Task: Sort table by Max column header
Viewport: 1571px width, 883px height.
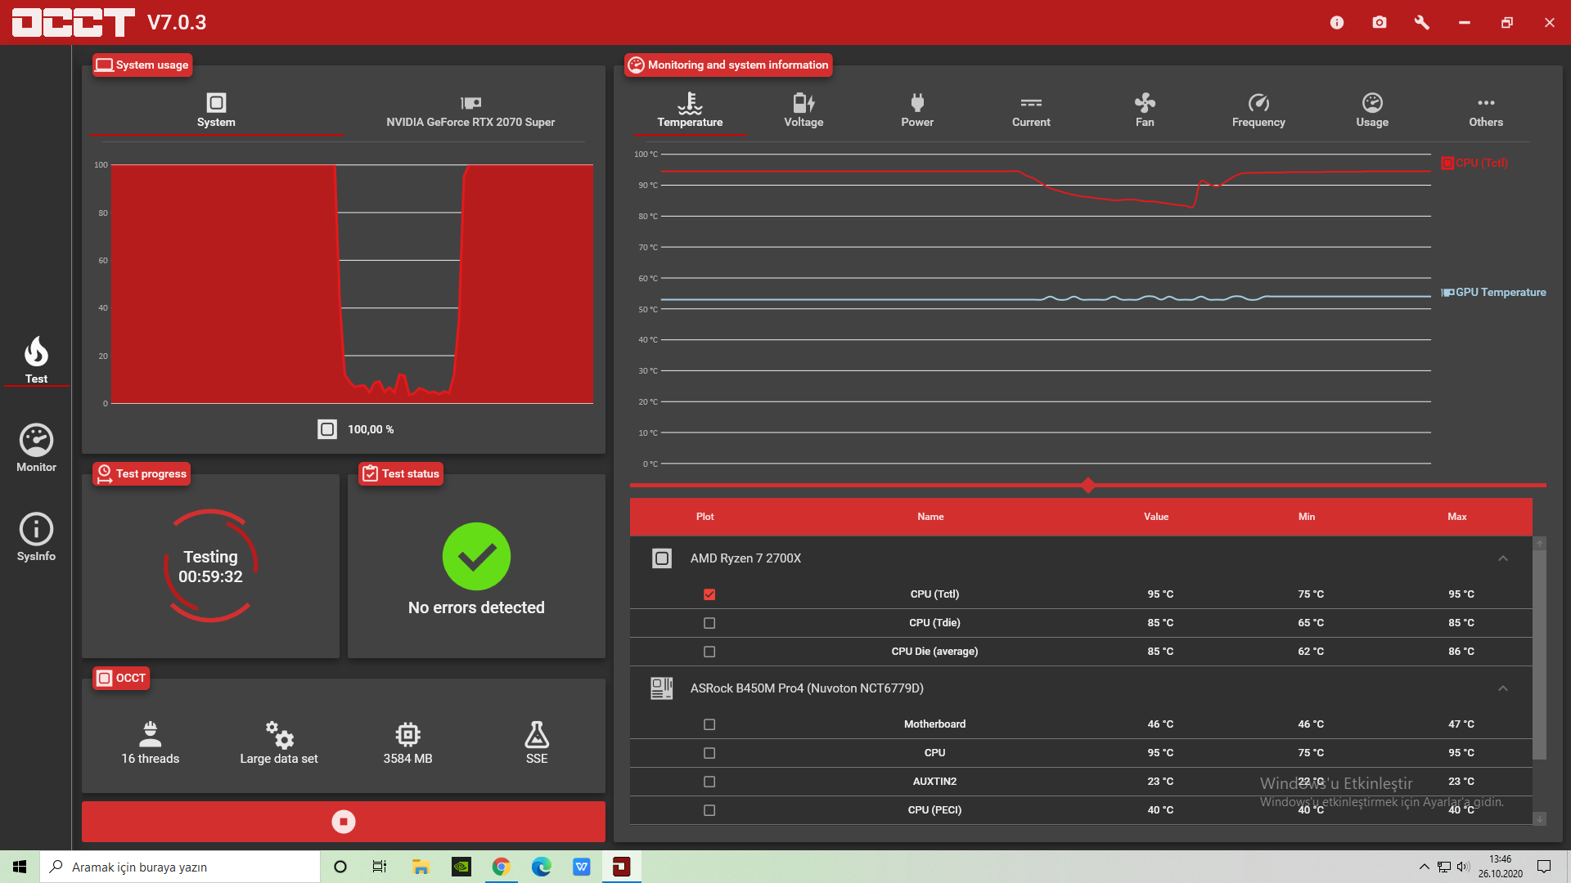Action: [1457, 517]
